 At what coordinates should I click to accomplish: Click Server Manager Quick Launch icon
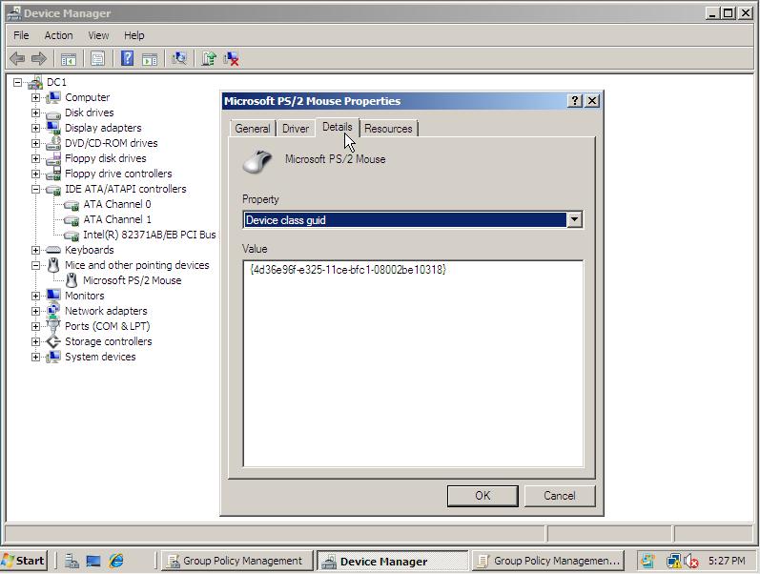[x=72, y=561]
